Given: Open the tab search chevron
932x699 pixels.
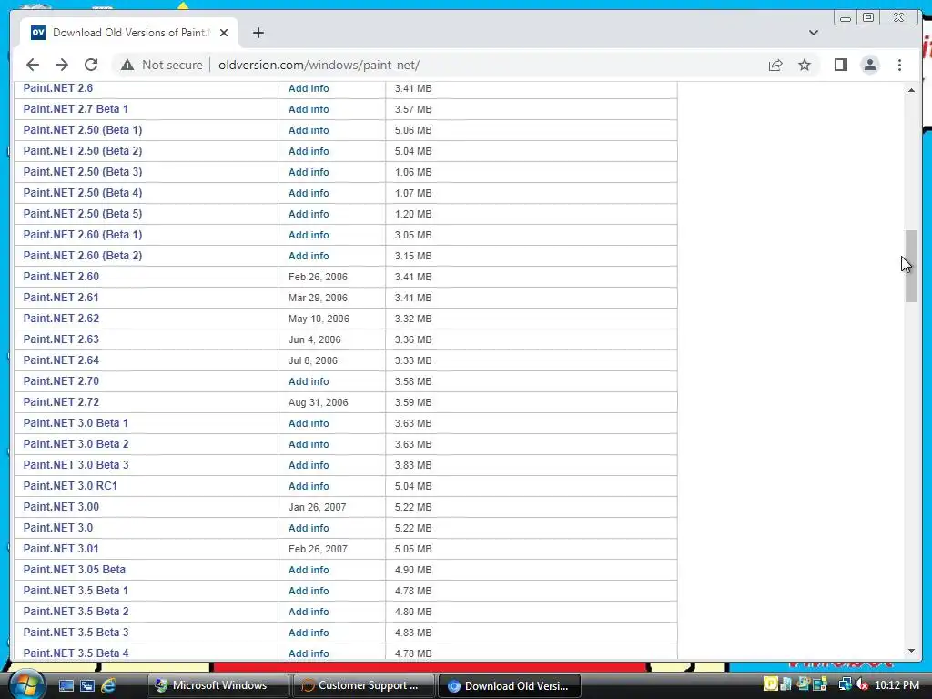Looking at the screenshot, I should [814, 33].
